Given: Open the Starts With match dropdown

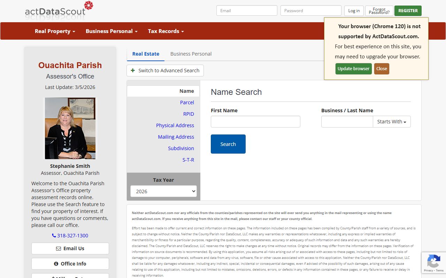Looking at the screenshot, I should click(x=392, y=122).
